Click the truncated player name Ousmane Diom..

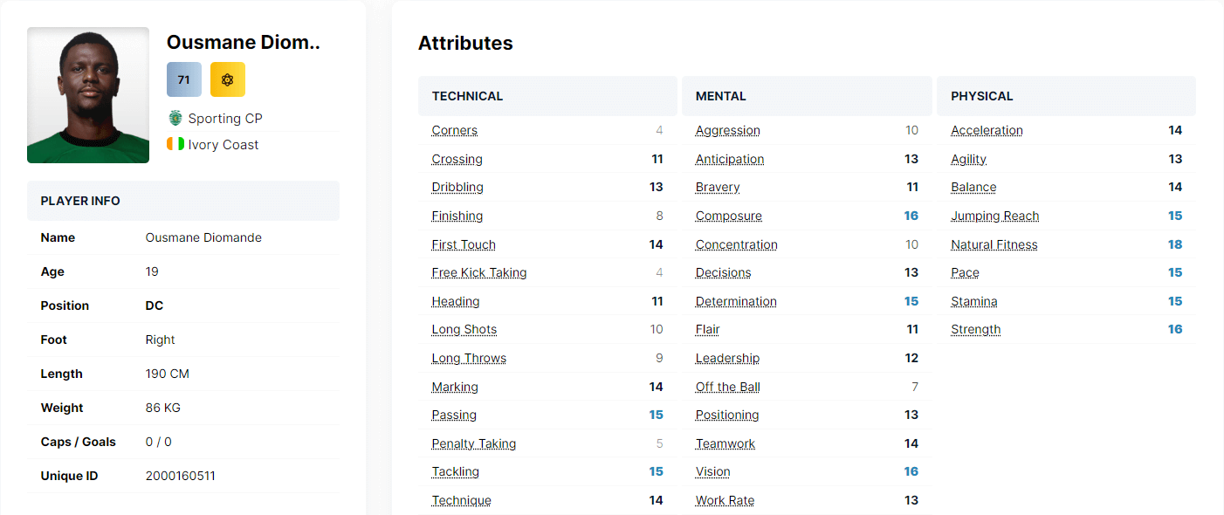pyautogui.click(x=243, y=42)
